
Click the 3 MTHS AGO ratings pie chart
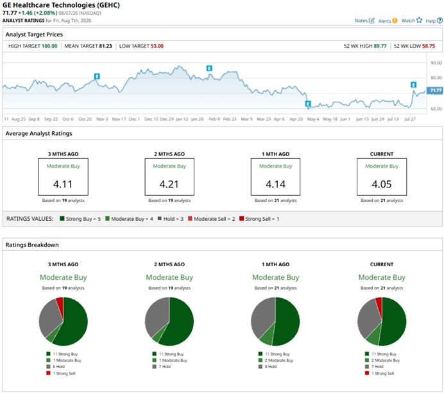pos(63,321)
